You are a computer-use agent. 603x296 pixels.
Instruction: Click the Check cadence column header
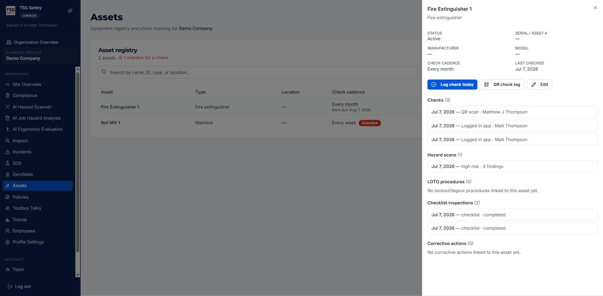click(348, 92)
